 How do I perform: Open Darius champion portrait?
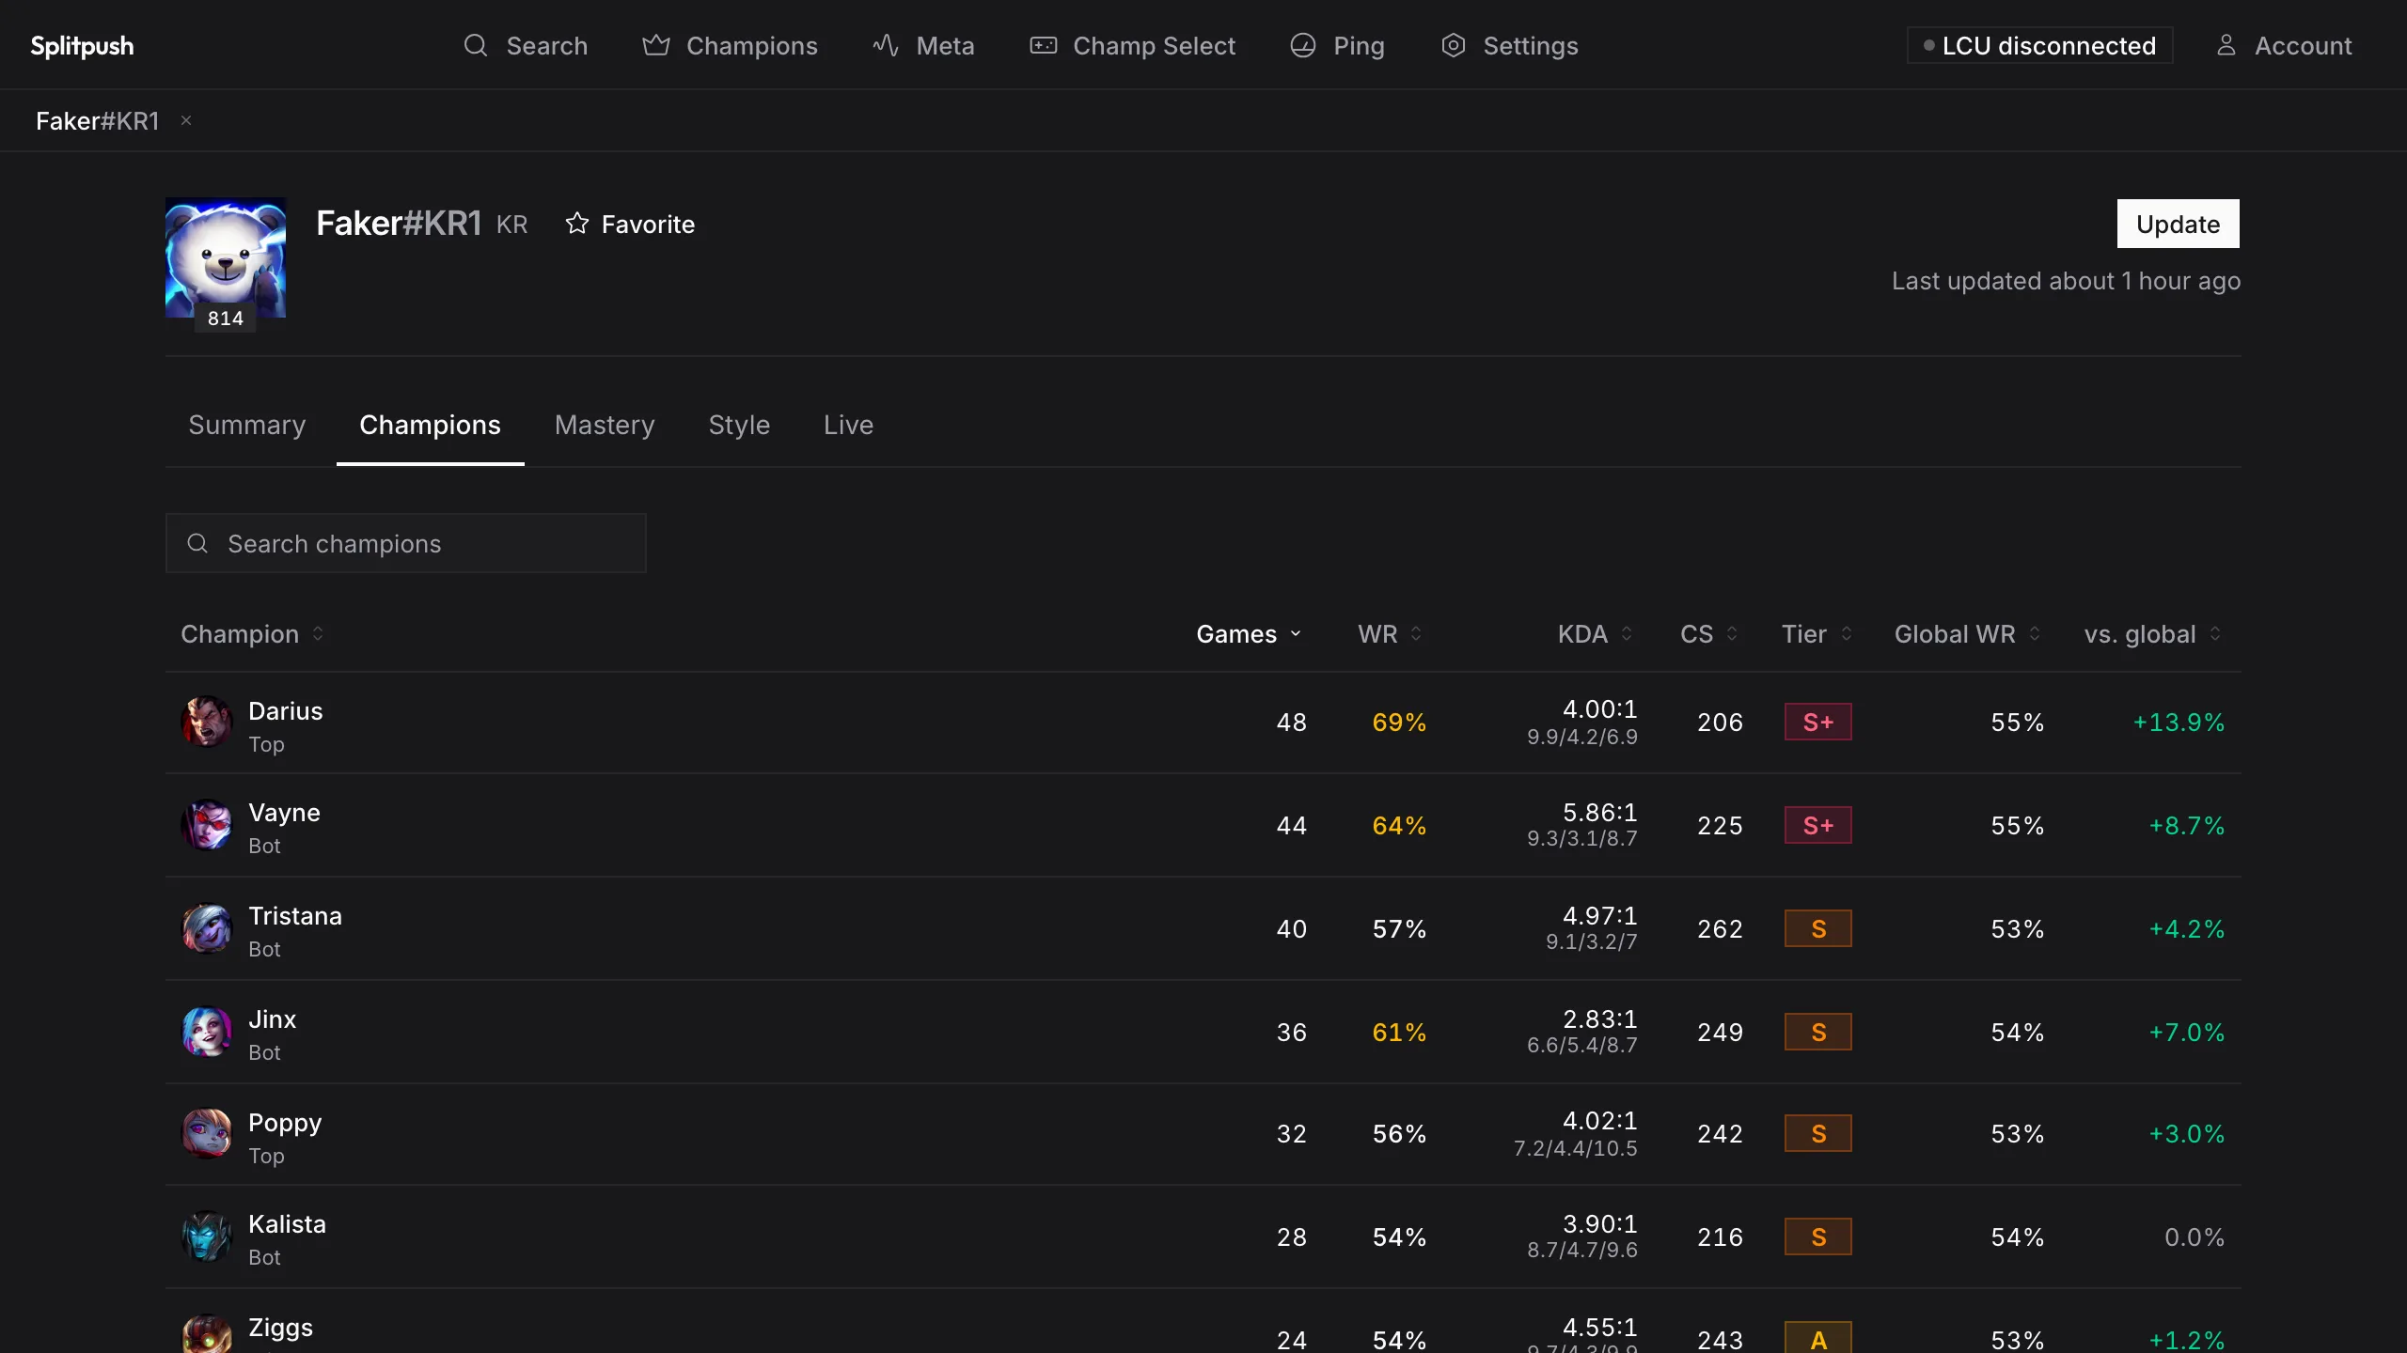tap(207, 722)
